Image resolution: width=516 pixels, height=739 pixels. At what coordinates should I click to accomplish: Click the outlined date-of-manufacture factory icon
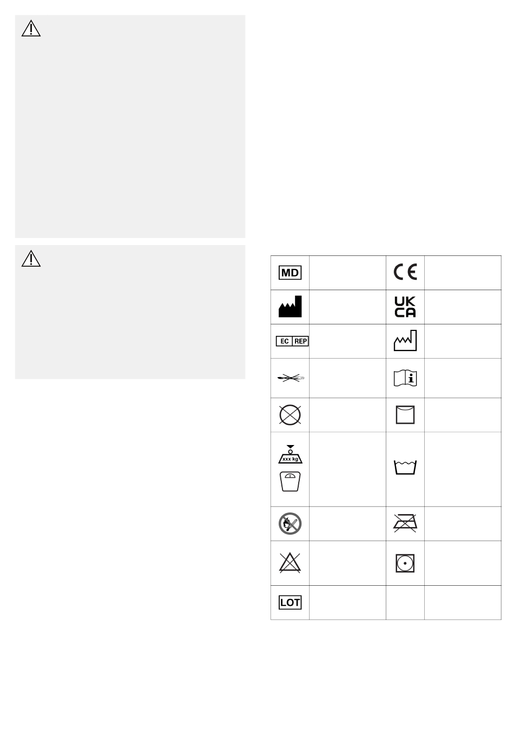coord(405,341)
